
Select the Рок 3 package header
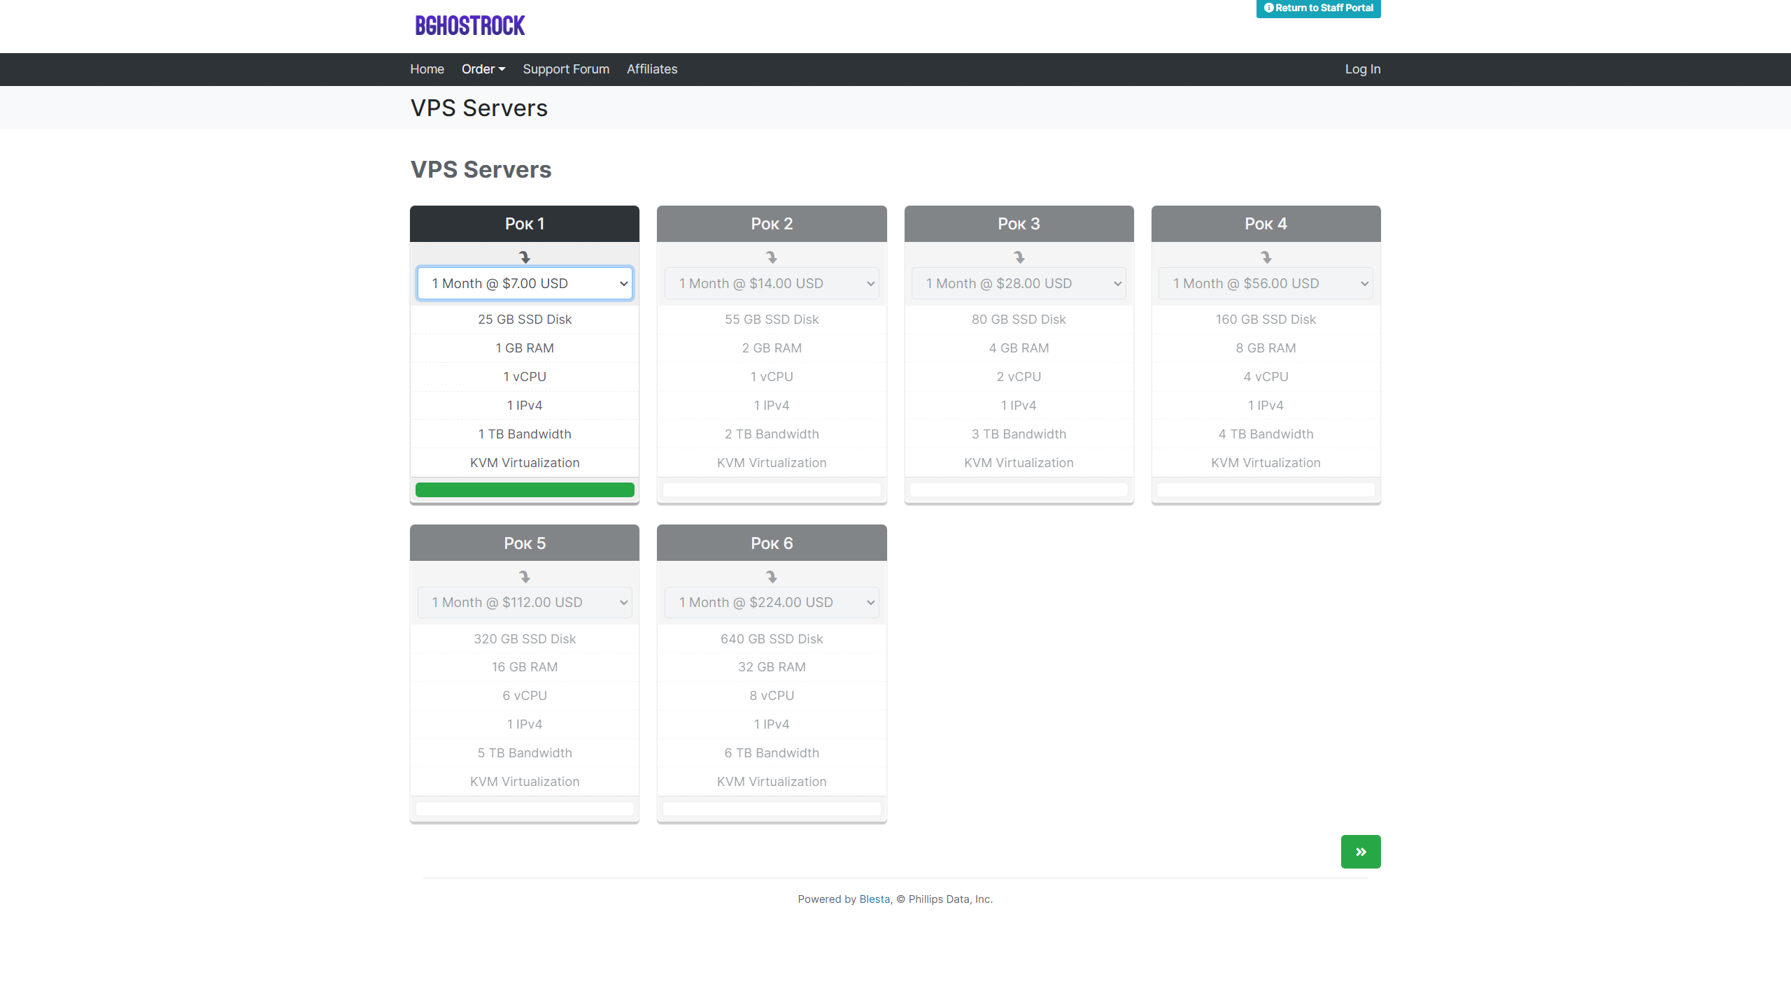(x=1019, y=224)
